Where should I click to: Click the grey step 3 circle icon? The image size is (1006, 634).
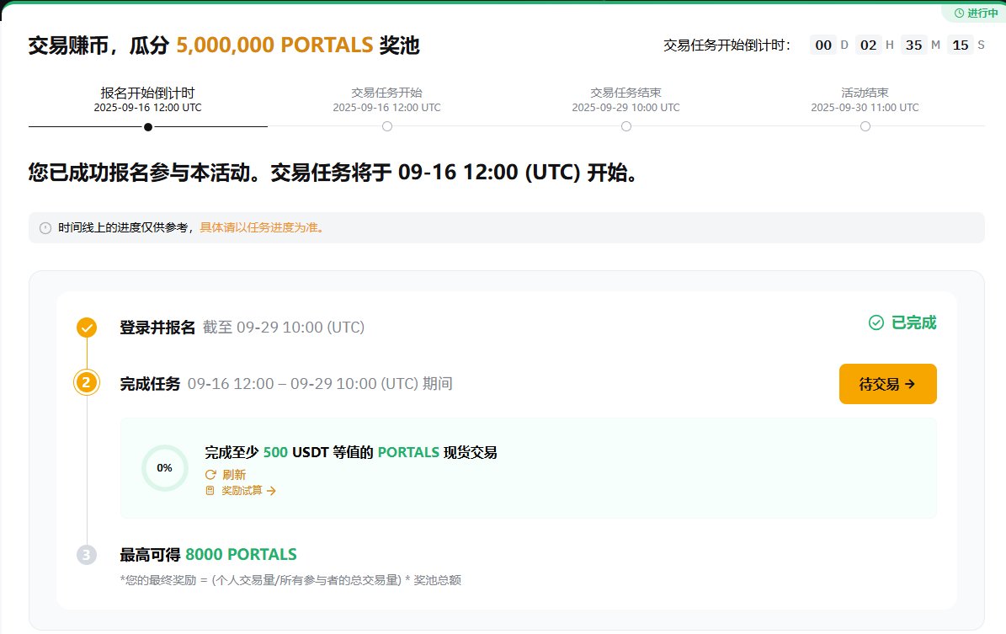pyautogui.click(x=87, y=554)
